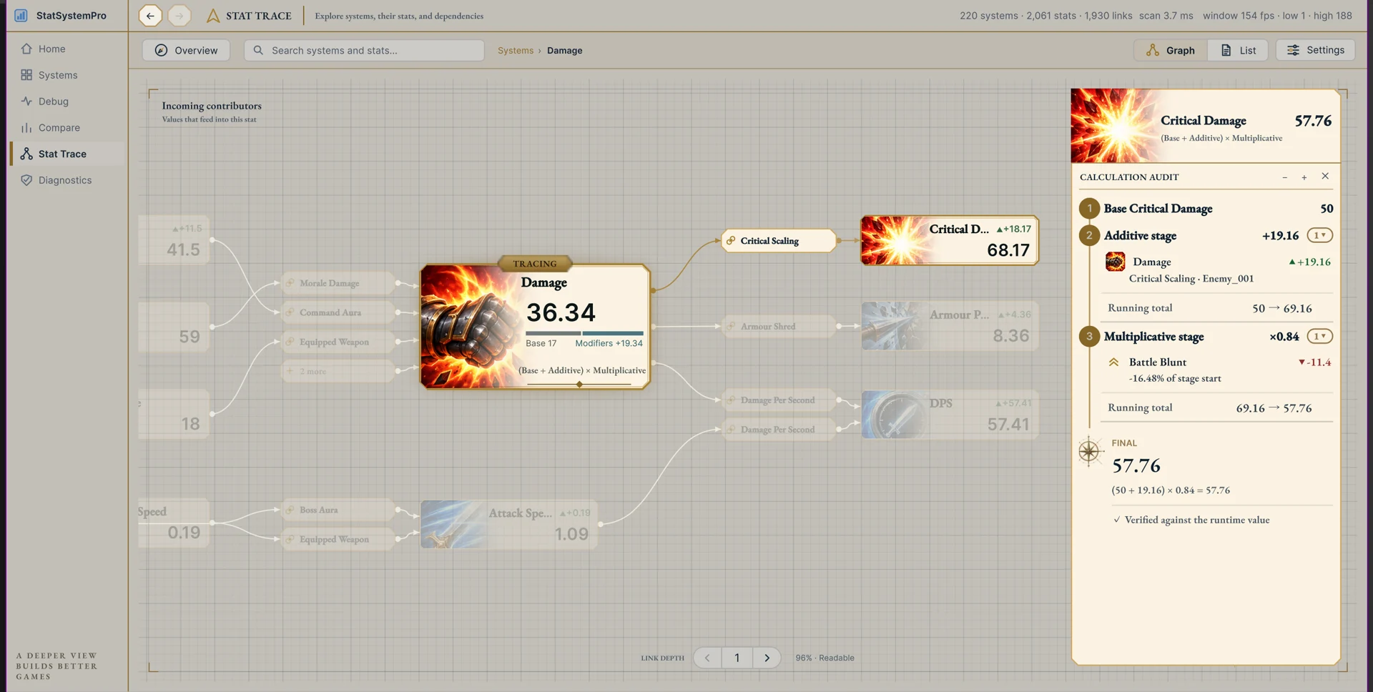Image resolution: width=1373 pixels, height=692 pixels.
Task: Focus the search systems and stats field
Action: click(x=364, y=50)
